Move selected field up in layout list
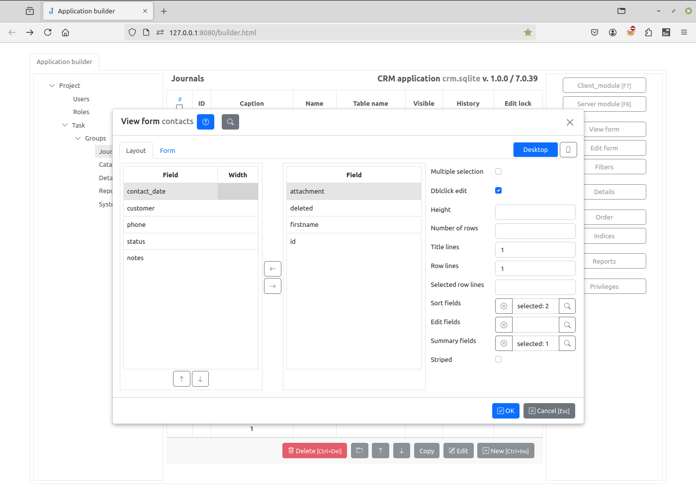 coord(181,379)
